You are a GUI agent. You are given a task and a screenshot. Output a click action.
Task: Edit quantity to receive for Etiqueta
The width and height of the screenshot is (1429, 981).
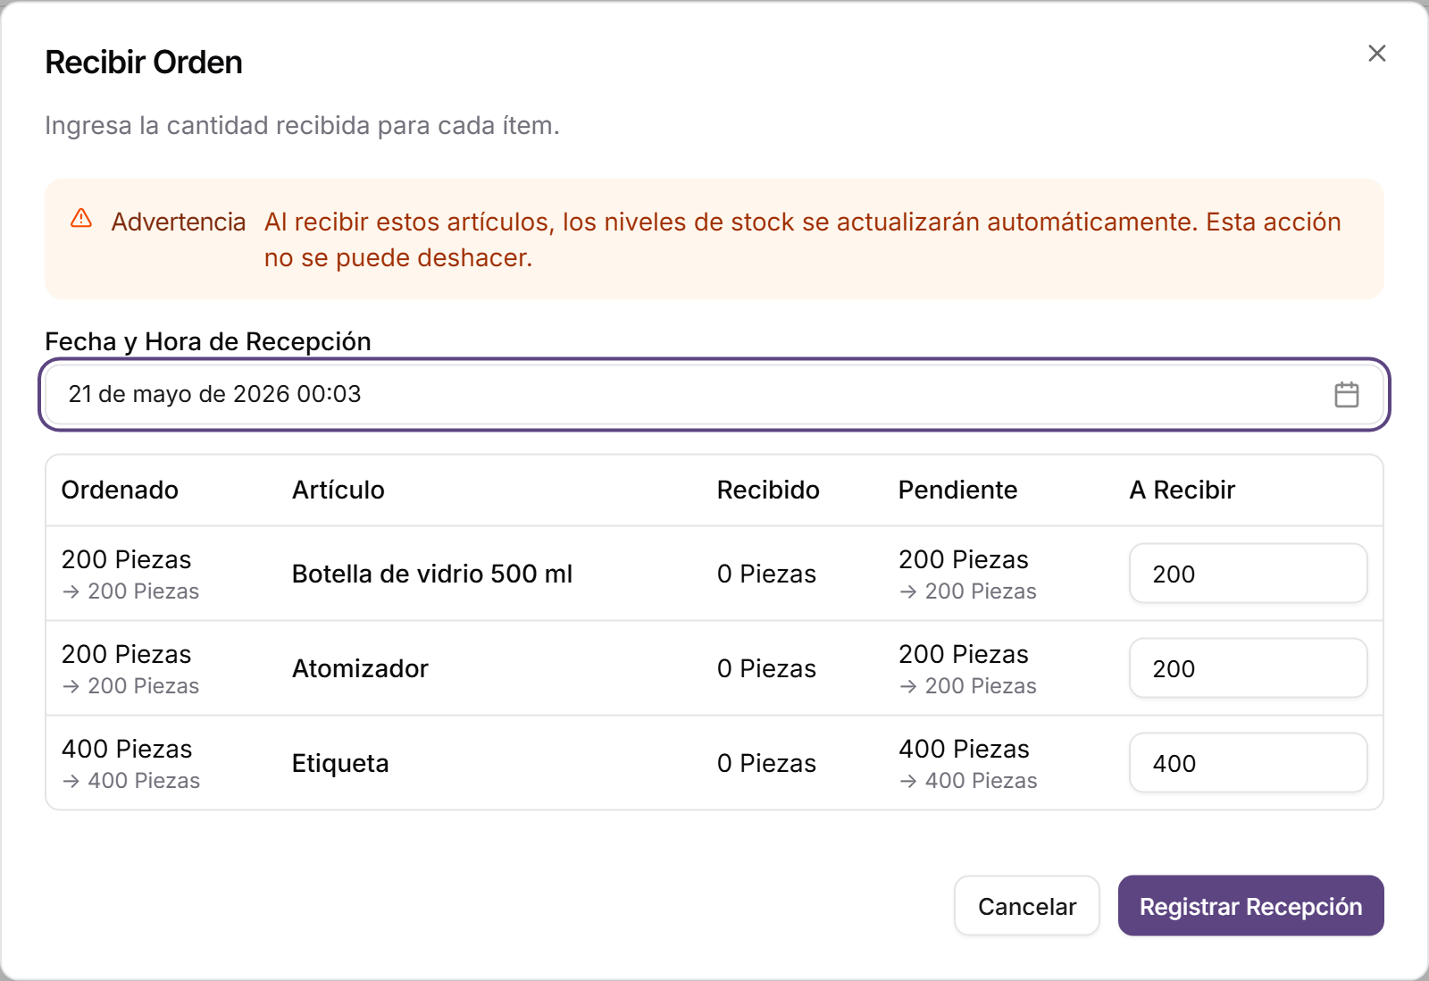point(1248,763)
